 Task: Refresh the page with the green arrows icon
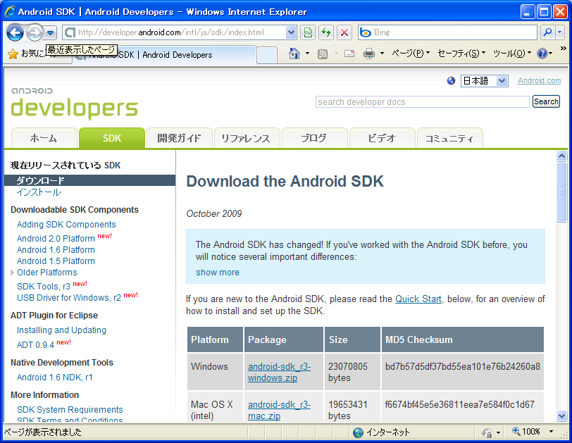(326, 33)
